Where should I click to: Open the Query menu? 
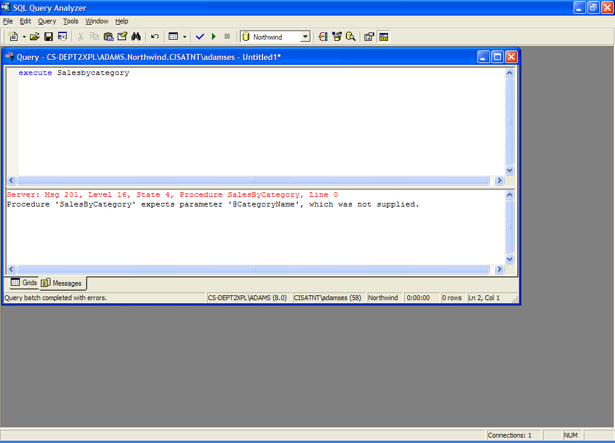[47, 21]
